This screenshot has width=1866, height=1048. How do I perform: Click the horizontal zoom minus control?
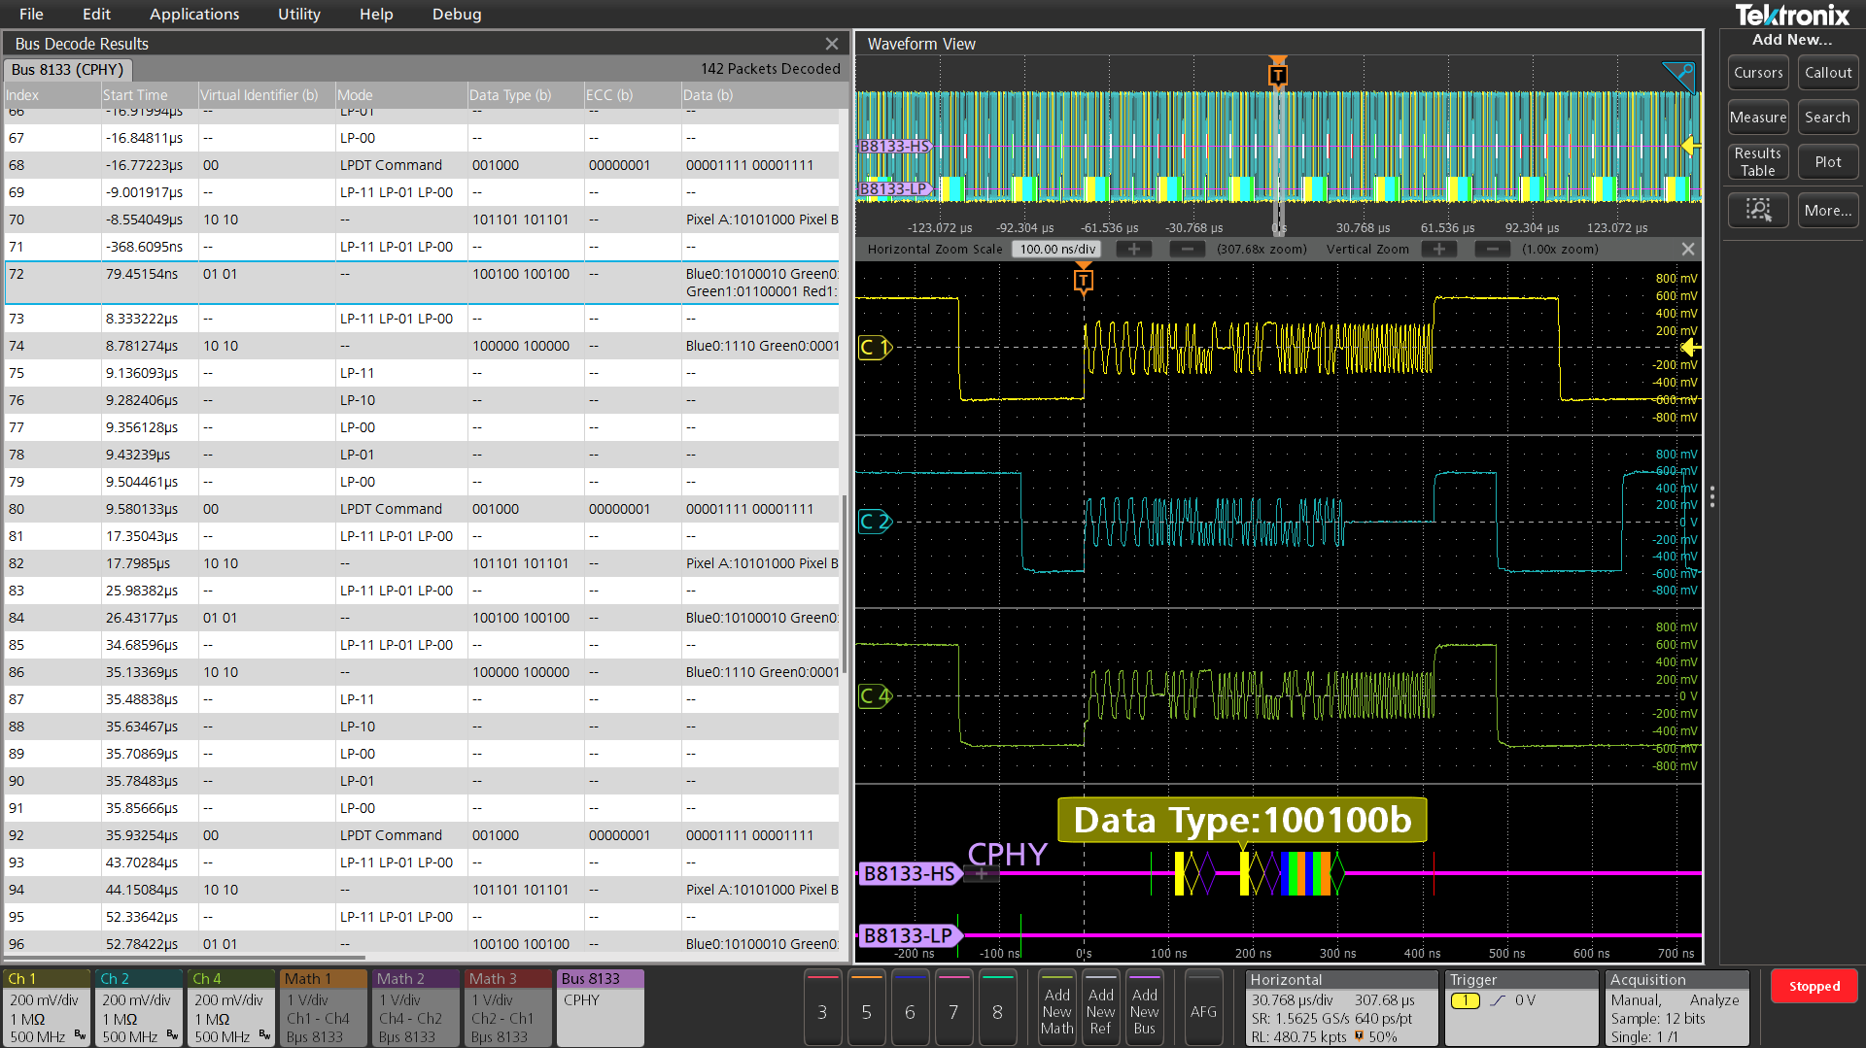point(1187,249)
